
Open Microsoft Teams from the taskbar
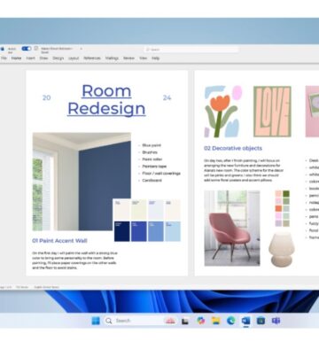tap(276, 321)
